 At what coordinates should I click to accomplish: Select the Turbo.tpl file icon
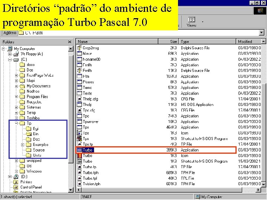pos(79,178)
